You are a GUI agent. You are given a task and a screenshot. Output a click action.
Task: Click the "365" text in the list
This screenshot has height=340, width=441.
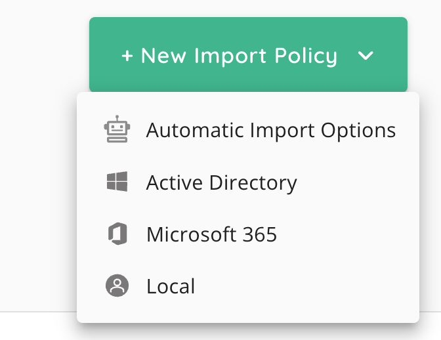coord(260,234)
